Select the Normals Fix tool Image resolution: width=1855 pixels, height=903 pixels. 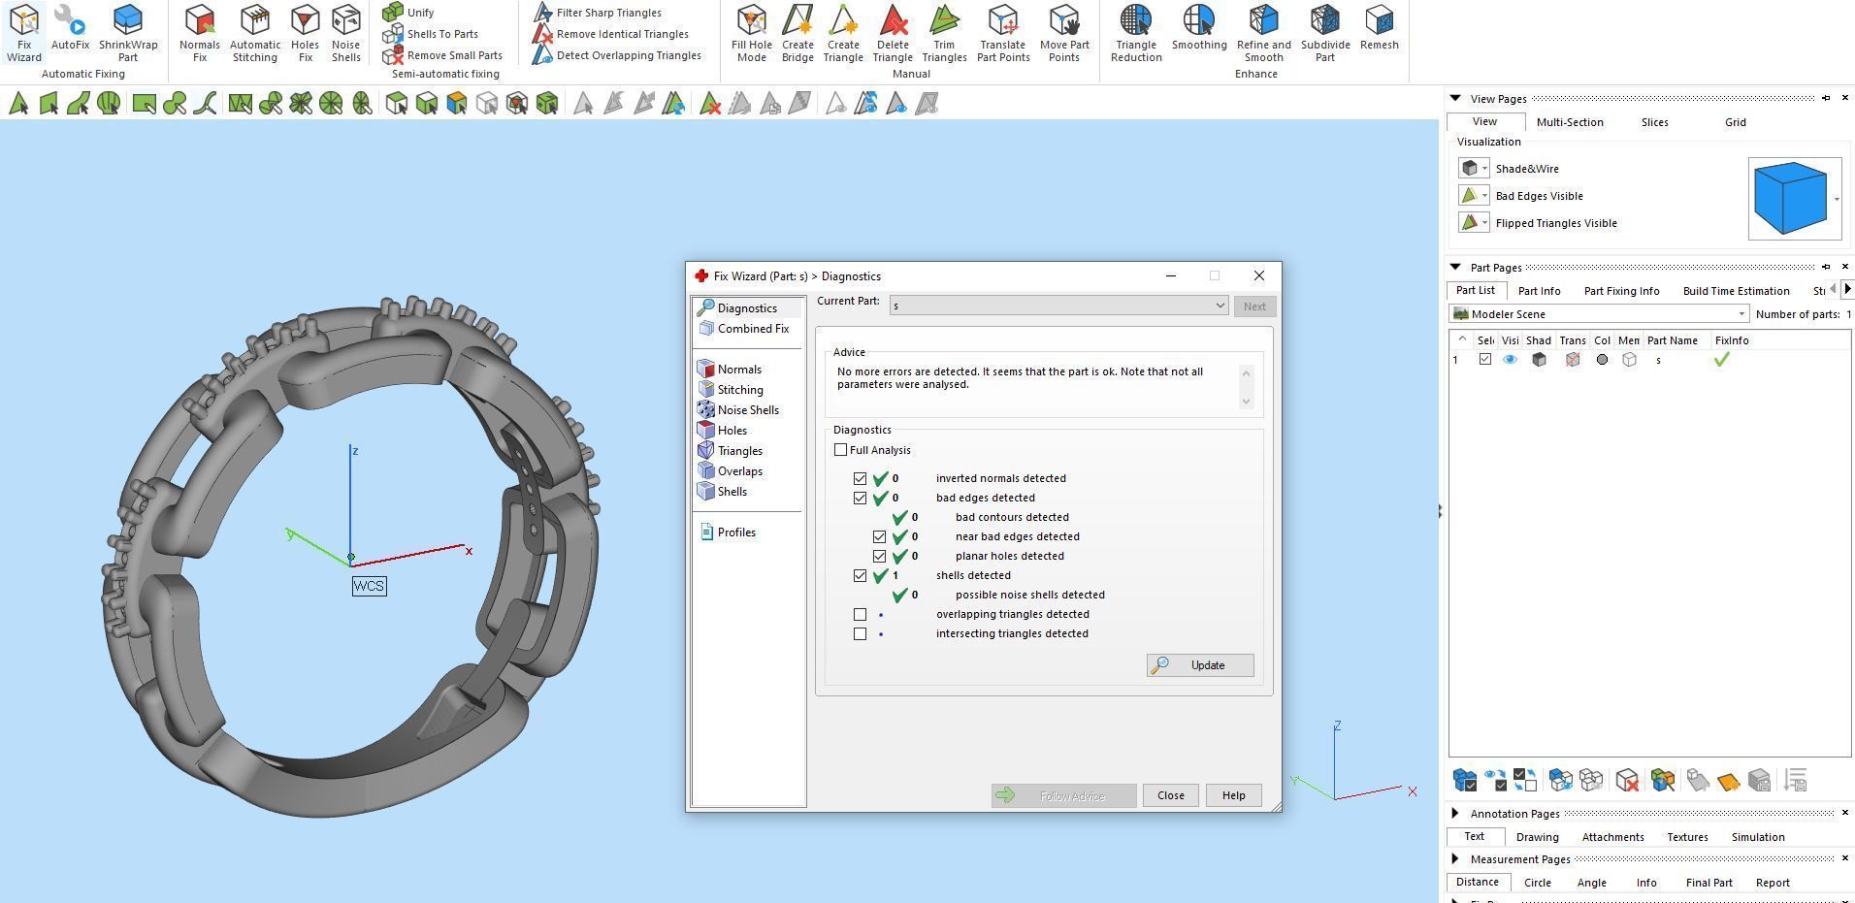coord(200,34)
